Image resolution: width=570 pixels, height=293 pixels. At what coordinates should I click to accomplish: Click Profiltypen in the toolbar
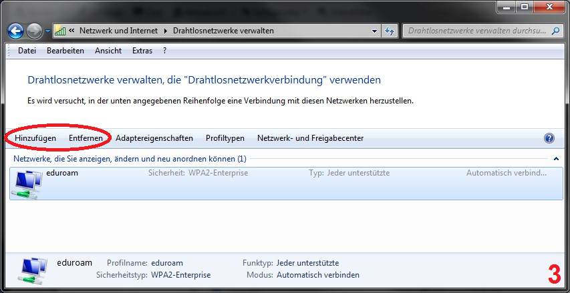click(225, 138)
